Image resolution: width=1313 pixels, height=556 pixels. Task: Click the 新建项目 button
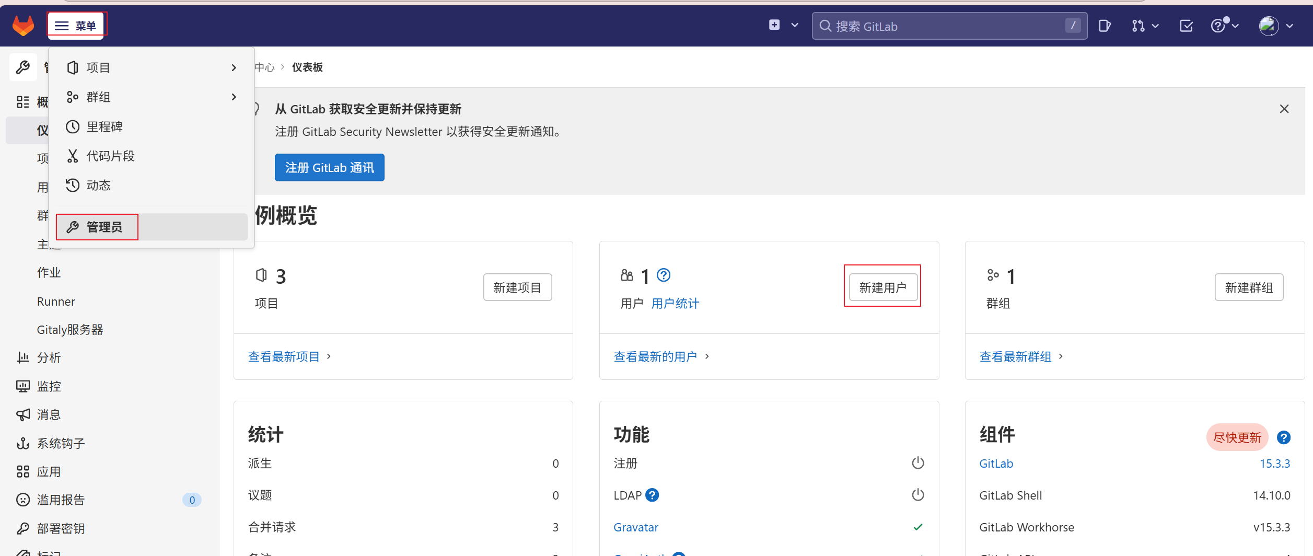518,287
